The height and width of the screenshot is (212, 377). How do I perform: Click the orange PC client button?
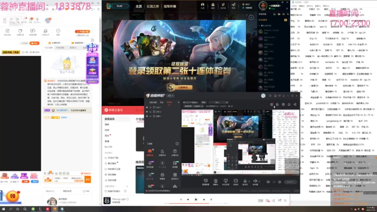click(x=82, y=32)
